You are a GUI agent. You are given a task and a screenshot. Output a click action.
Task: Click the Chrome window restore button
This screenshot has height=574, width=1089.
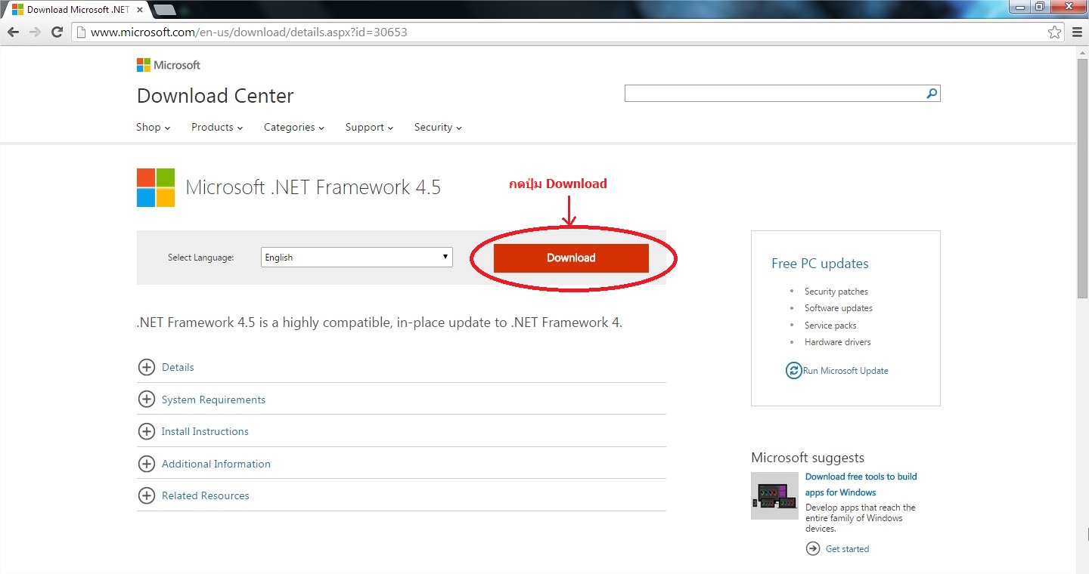point(1040,7)
